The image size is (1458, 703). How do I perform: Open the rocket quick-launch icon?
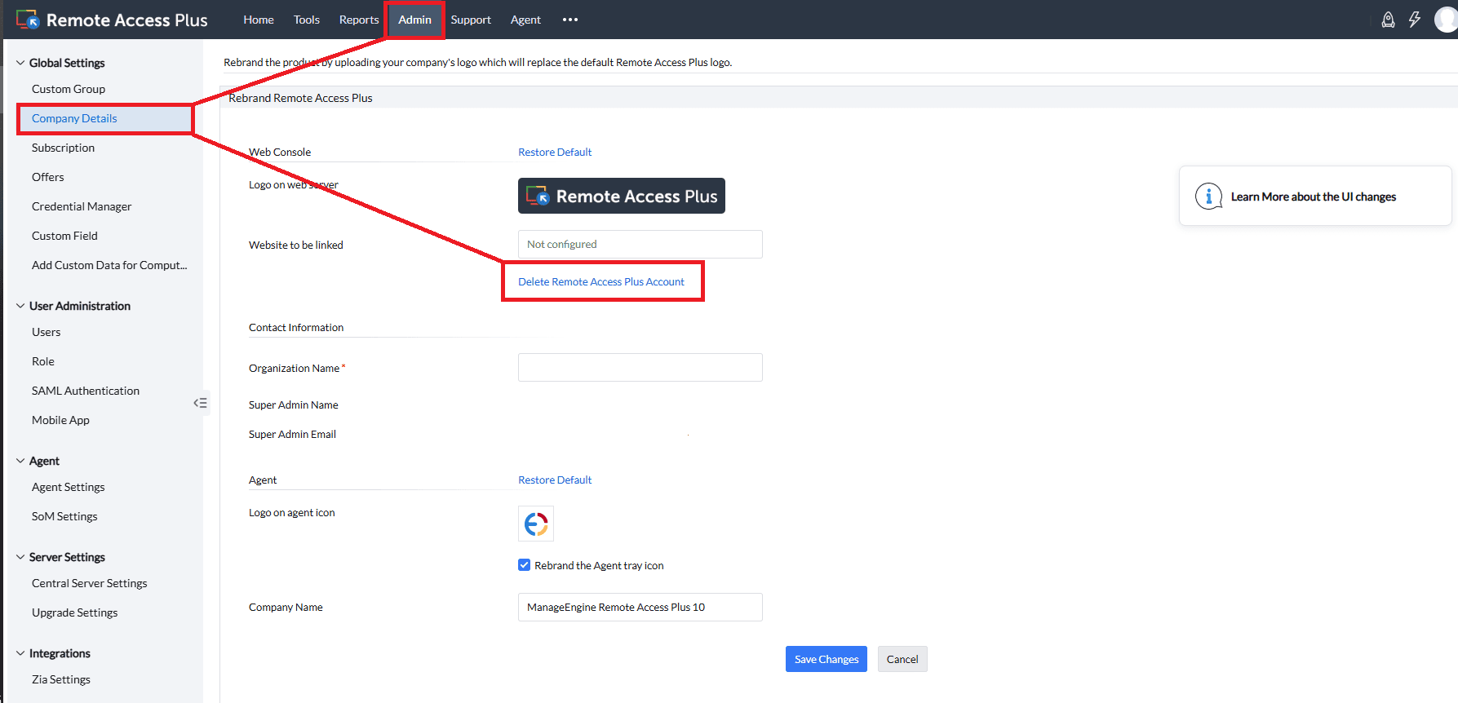point(1388,20)
